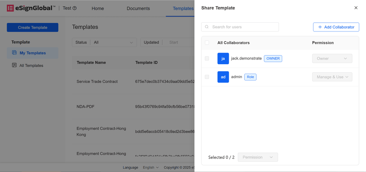Screen dimensions: 366x172
Task: Check the admin row checkbox
Action: pyautogui.click(x=207, y=77)
